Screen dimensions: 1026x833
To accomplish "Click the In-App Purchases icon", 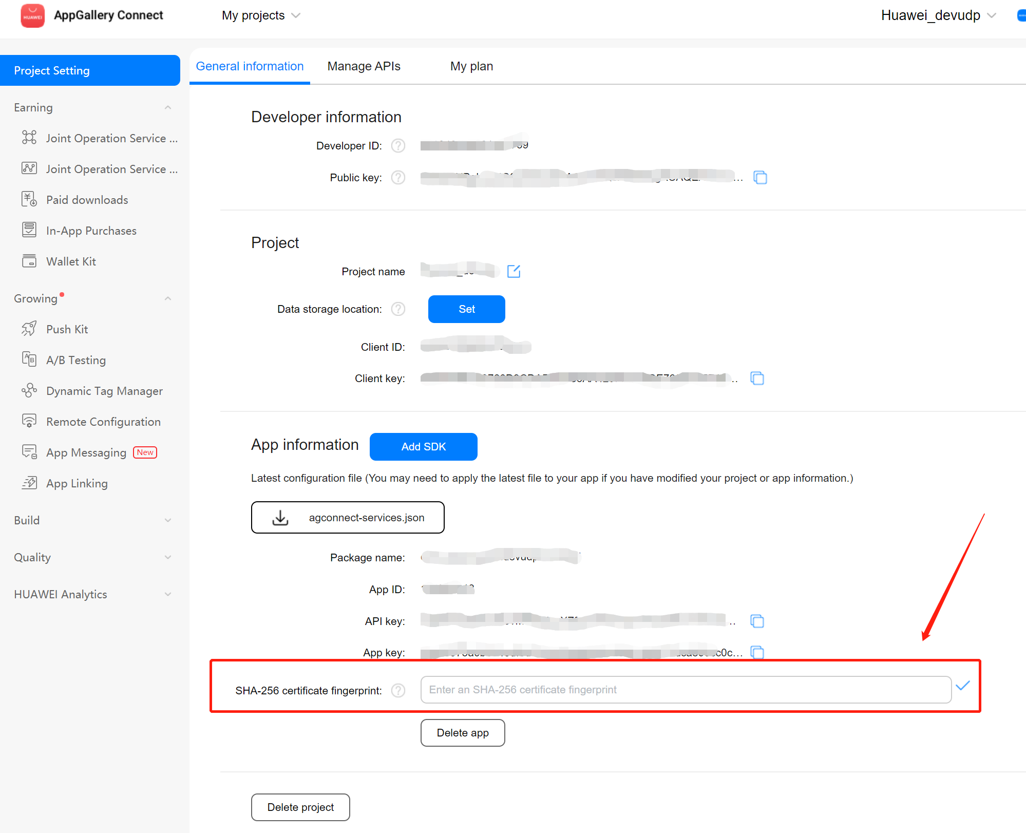I will (29, 230).
